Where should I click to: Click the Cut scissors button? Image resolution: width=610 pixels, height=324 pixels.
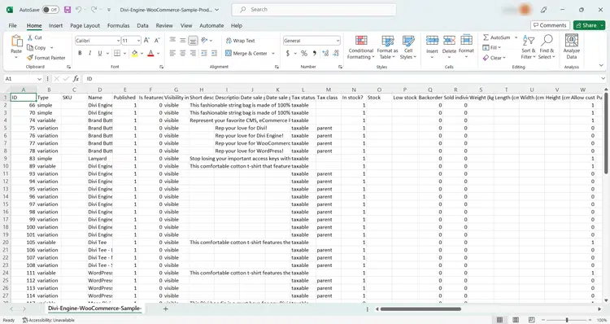[34, 37]
